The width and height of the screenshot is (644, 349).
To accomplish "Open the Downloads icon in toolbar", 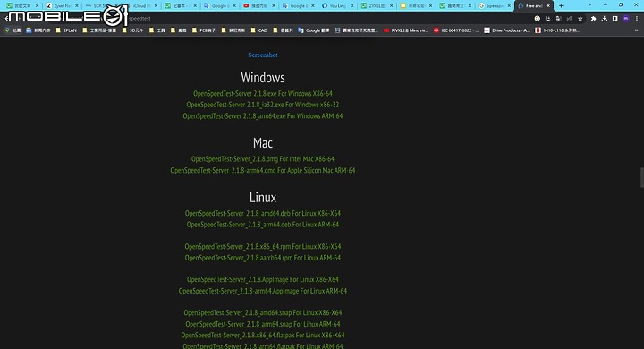I will (x=604, y=19).
